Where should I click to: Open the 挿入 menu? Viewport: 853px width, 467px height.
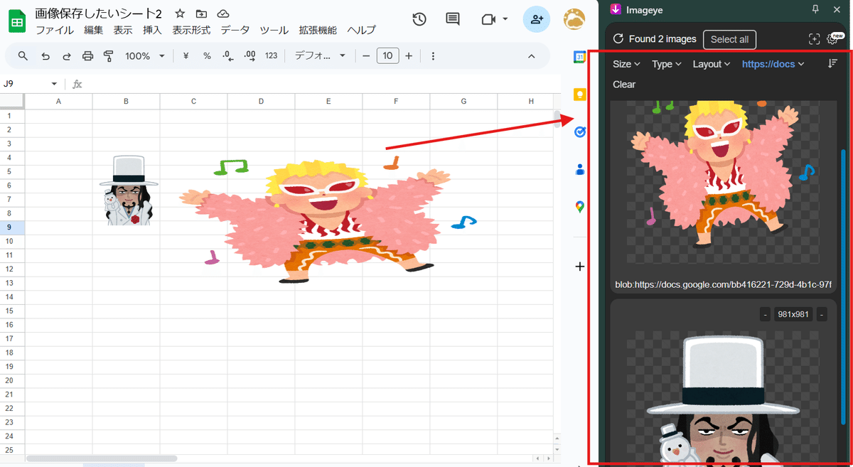(152, 30)
